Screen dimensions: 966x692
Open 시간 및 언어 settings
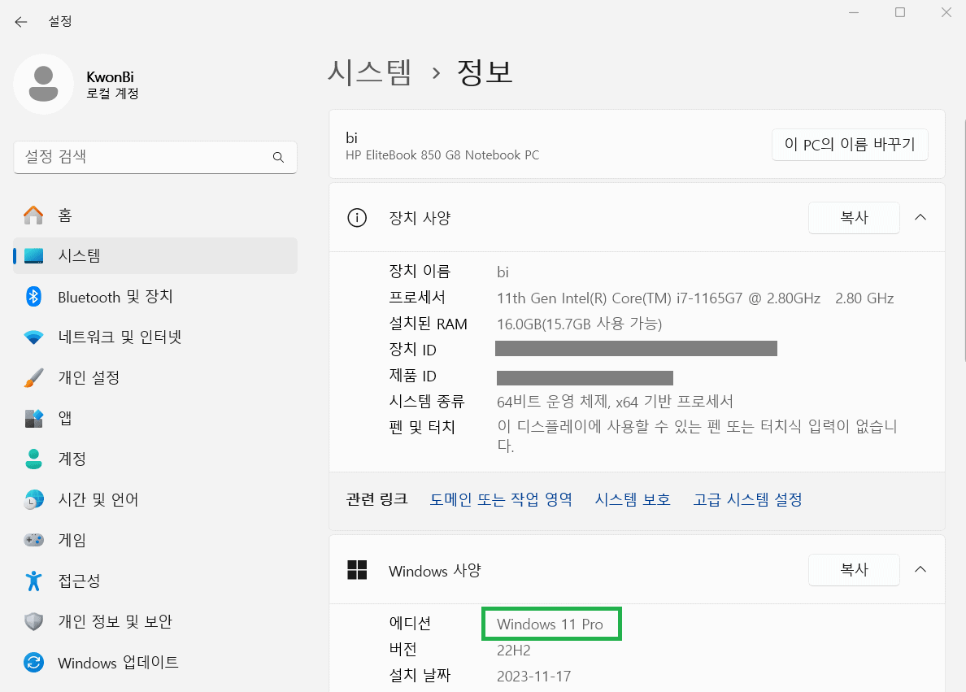(x=155, y=499)
